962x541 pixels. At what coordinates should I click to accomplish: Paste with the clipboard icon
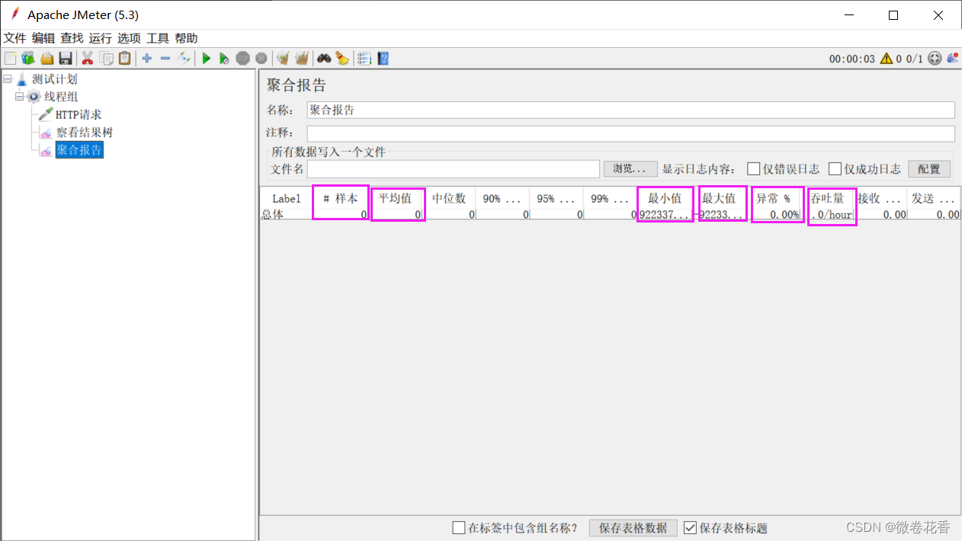pos(124,58)
